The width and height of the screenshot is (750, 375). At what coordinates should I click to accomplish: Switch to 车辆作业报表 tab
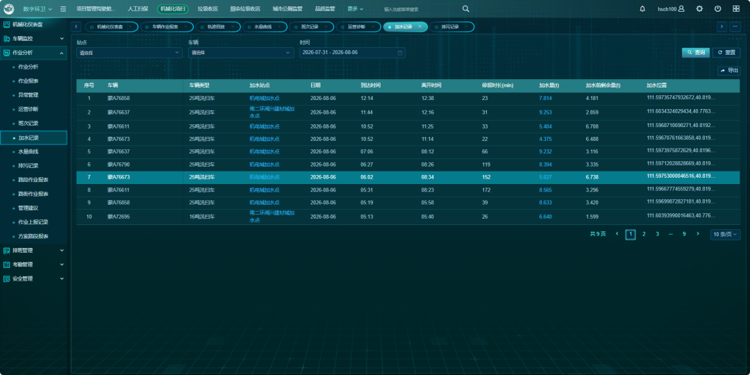click(167, 27)
